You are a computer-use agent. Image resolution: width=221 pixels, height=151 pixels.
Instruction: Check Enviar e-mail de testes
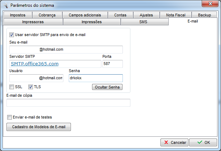click(10, 117)
